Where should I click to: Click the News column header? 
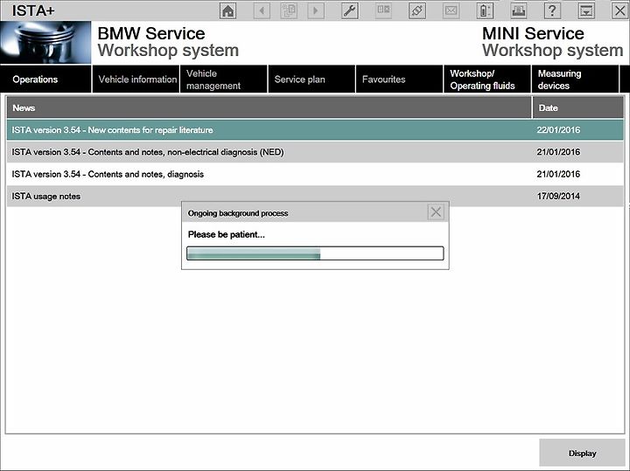tap(269, 107)
